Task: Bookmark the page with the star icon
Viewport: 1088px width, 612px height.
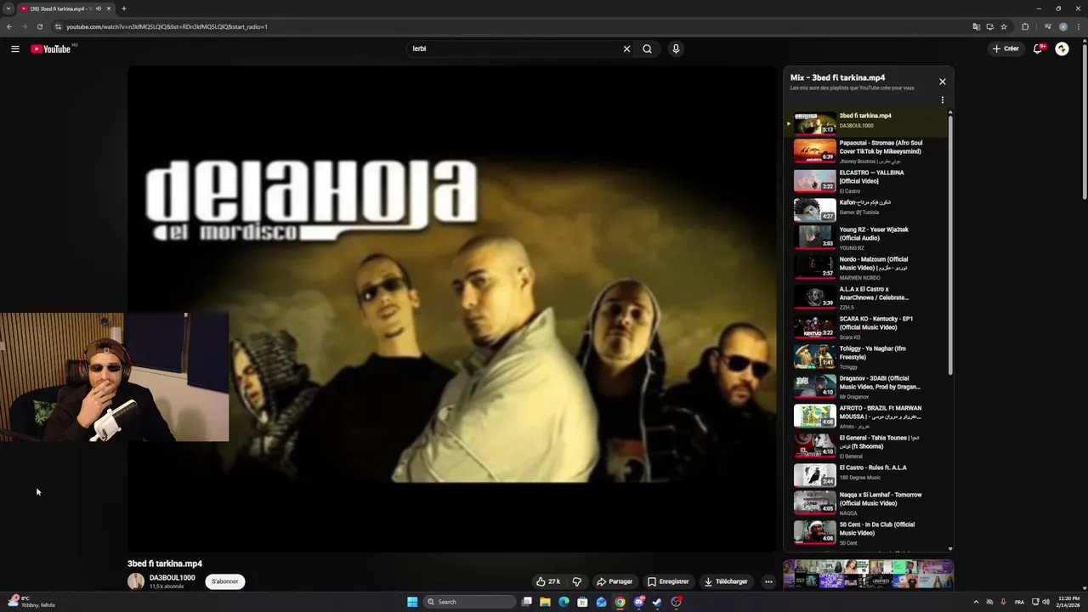Action: 1004,26
